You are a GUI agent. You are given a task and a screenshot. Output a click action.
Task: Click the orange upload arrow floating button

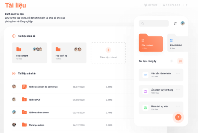point(178,117)
